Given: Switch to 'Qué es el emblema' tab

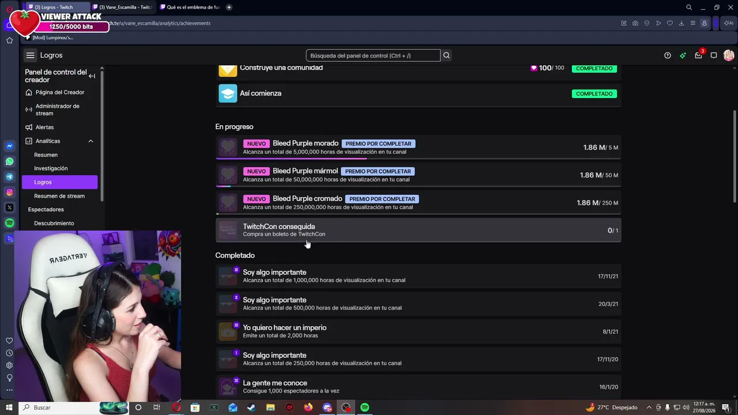Looking at the screenshot, I should [190, 7].
